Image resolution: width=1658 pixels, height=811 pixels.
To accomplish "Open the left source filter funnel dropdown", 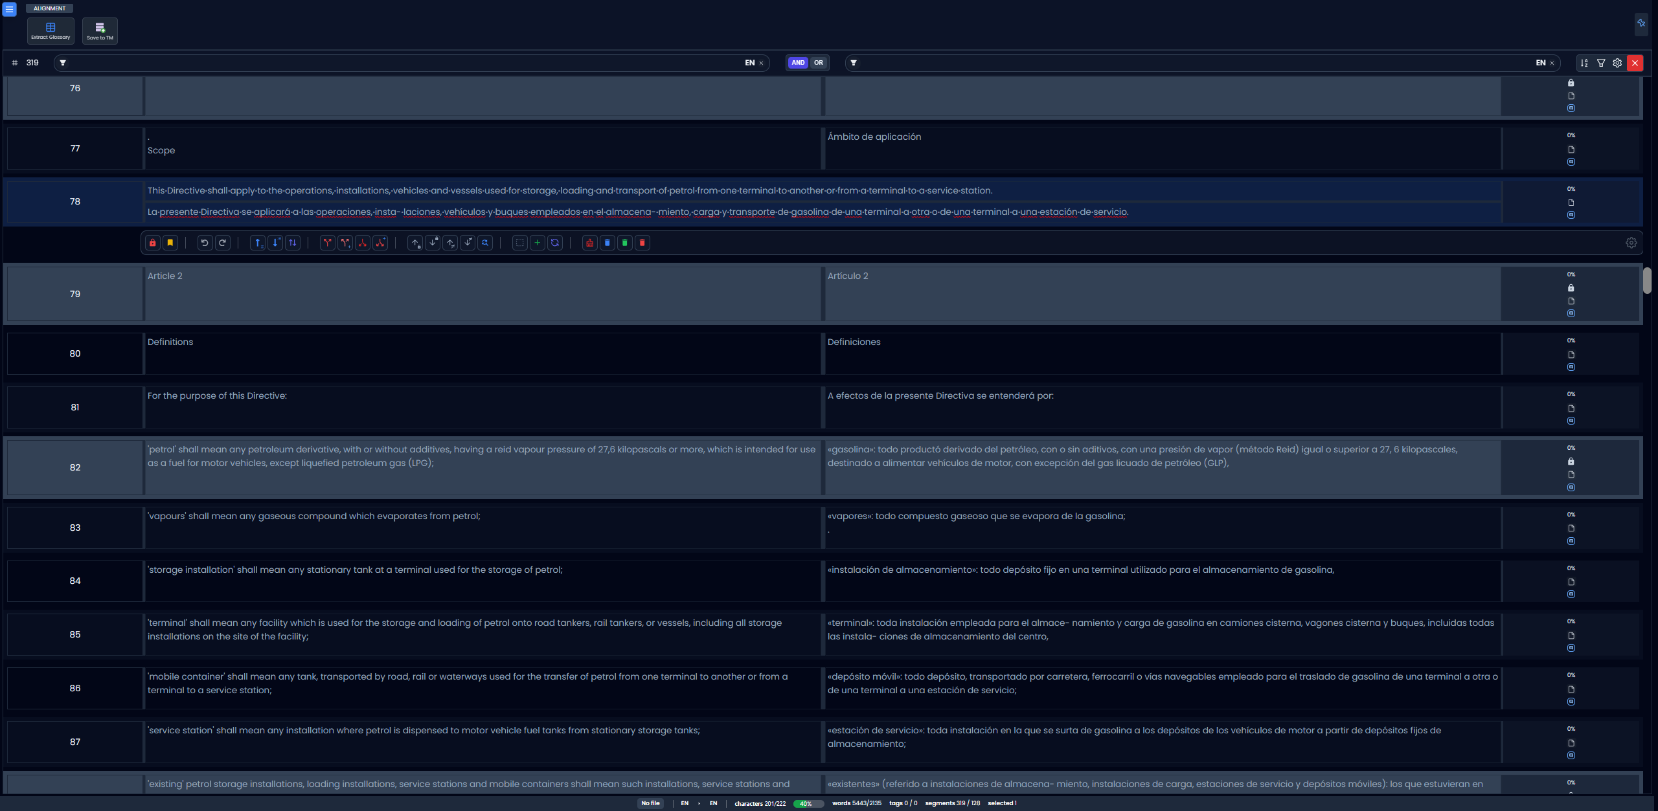I will click(63, 63).
